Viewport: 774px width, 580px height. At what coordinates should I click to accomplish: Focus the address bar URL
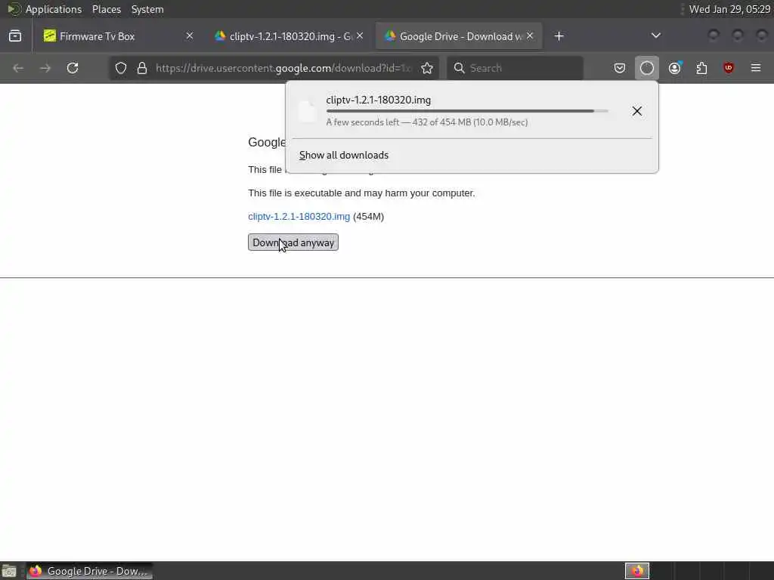[283, 68]
